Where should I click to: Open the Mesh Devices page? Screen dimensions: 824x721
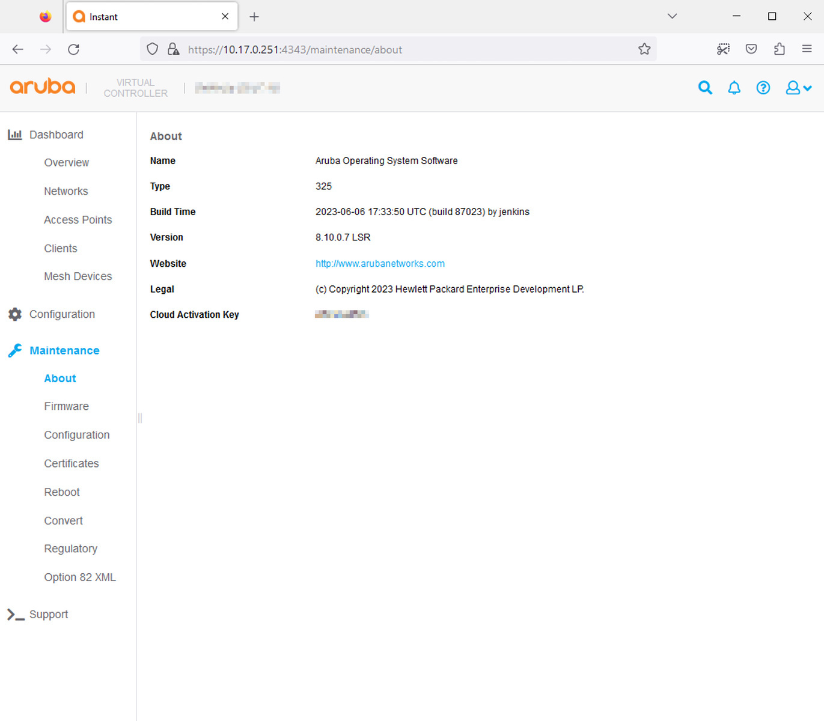[78, 276]
